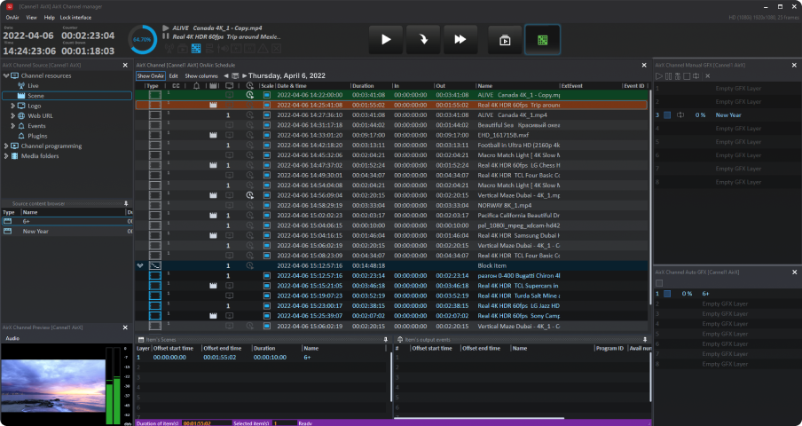This screenshot has height=426, width=802.
Task: Click the playlist play button in top toolbar
Action: tap(505, 39)
